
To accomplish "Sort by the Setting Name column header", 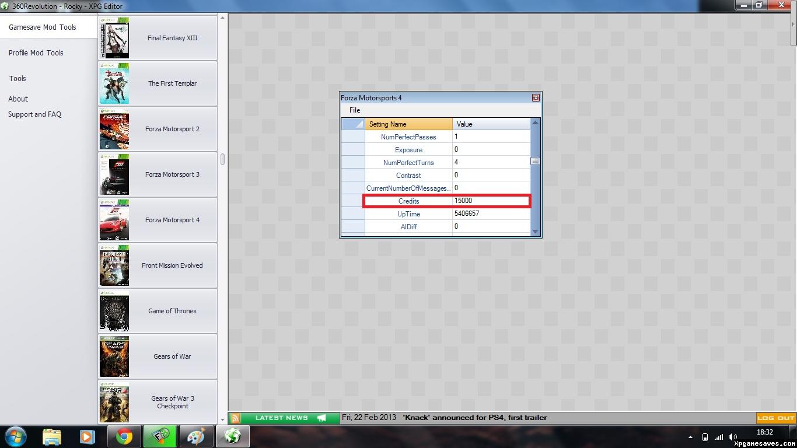I will (408, 124).
